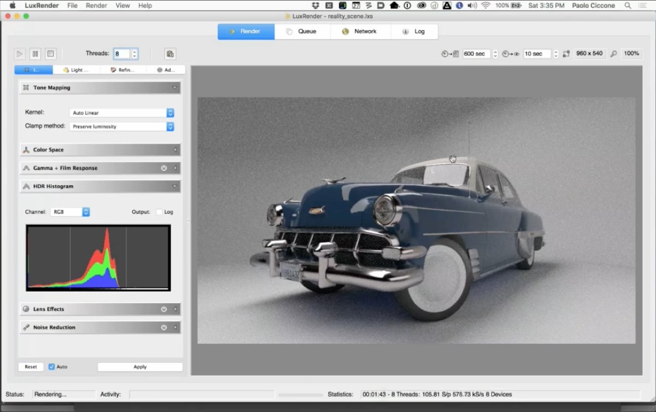Click the resolution resize icon

(566, 54)
